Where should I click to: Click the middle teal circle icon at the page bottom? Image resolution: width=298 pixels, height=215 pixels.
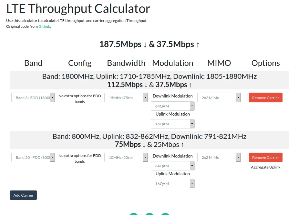[x=149, y=214]
